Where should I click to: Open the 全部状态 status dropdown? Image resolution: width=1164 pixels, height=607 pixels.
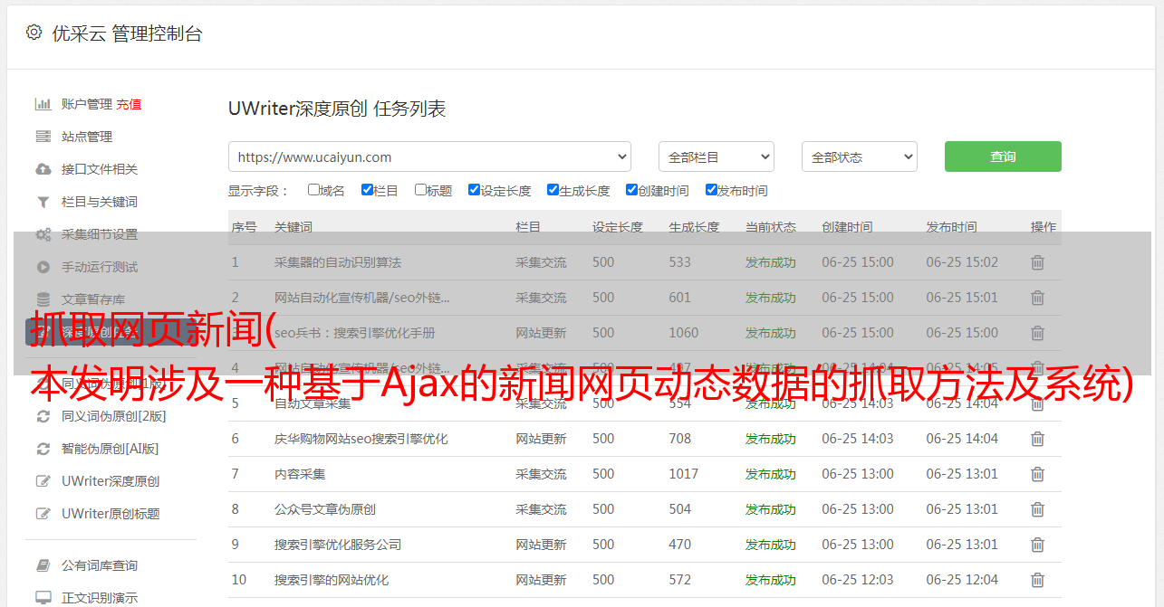coord(859,156)
